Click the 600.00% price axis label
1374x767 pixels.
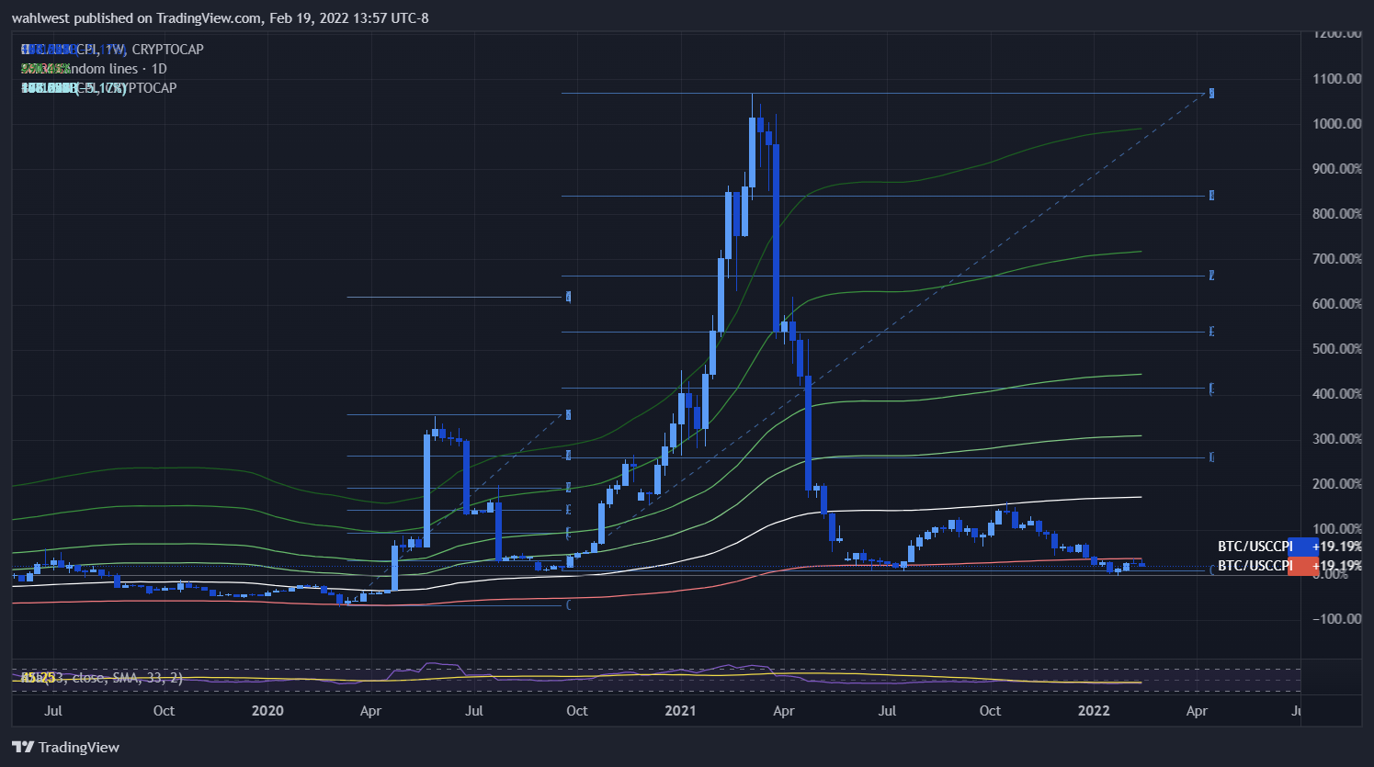click(x=1337, y=304)
